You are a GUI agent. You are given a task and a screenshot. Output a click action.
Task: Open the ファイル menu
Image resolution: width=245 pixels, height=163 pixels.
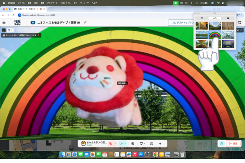[21, 3]
